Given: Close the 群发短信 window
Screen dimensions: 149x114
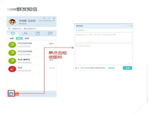Looking at the screenshot, I should (132, 26).
